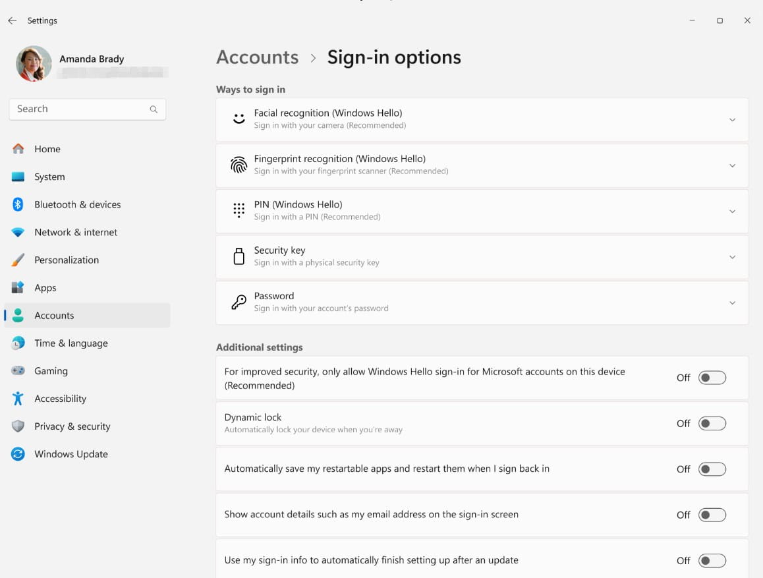Click the Gaming label in sidebar
The height and width of the screenshot is (578, 763).
51,371
